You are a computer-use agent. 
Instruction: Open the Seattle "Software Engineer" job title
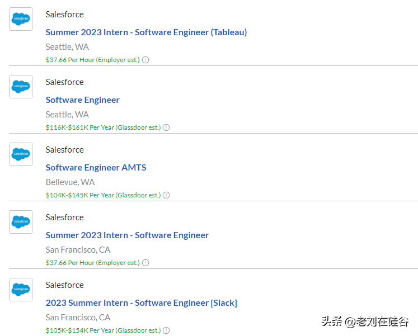[82, 100]
